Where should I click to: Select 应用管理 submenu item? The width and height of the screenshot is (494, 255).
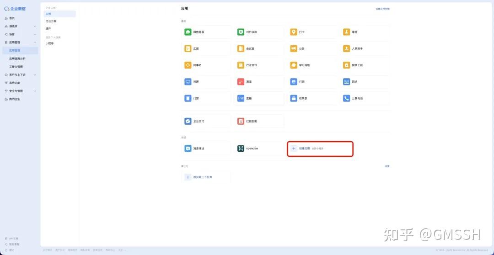point(20,50)
